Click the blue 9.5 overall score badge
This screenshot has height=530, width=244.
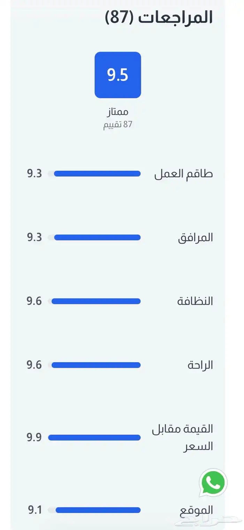click(x=118, y=75)
